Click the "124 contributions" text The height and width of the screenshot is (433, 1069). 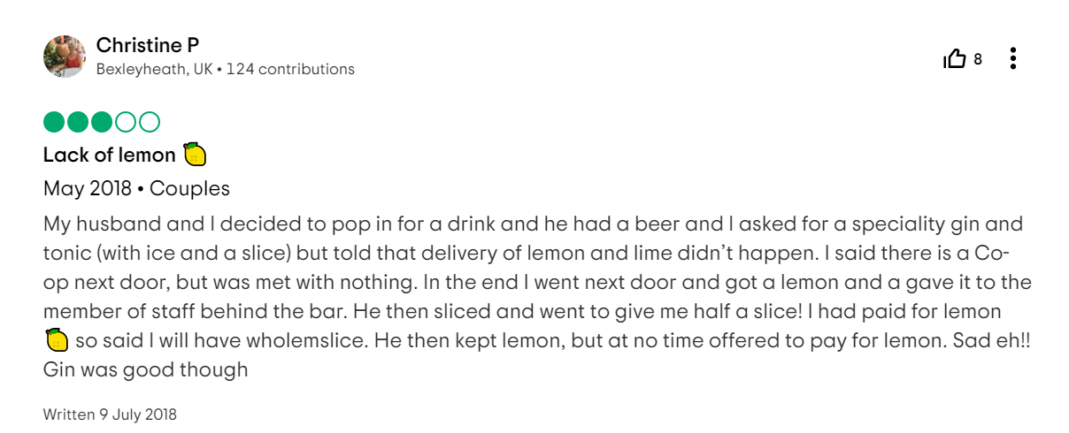coord(290,69)
